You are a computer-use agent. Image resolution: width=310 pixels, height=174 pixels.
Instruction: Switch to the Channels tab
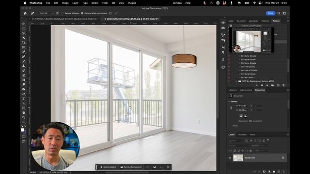click(242, 135)
